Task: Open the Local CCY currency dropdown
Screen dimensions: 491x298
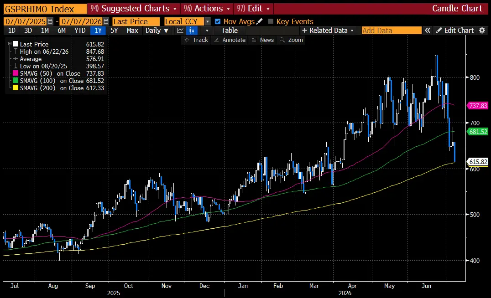Action: 207,21
